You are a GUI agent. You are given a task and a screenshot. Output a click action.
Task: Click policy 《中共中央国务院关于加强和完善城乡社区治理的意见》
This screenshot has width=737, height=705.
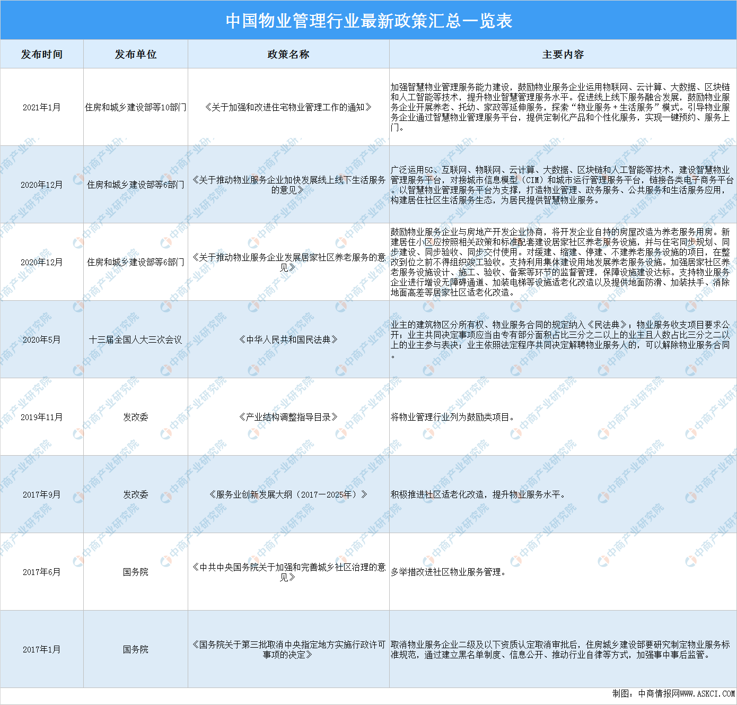tap(288, 572)
